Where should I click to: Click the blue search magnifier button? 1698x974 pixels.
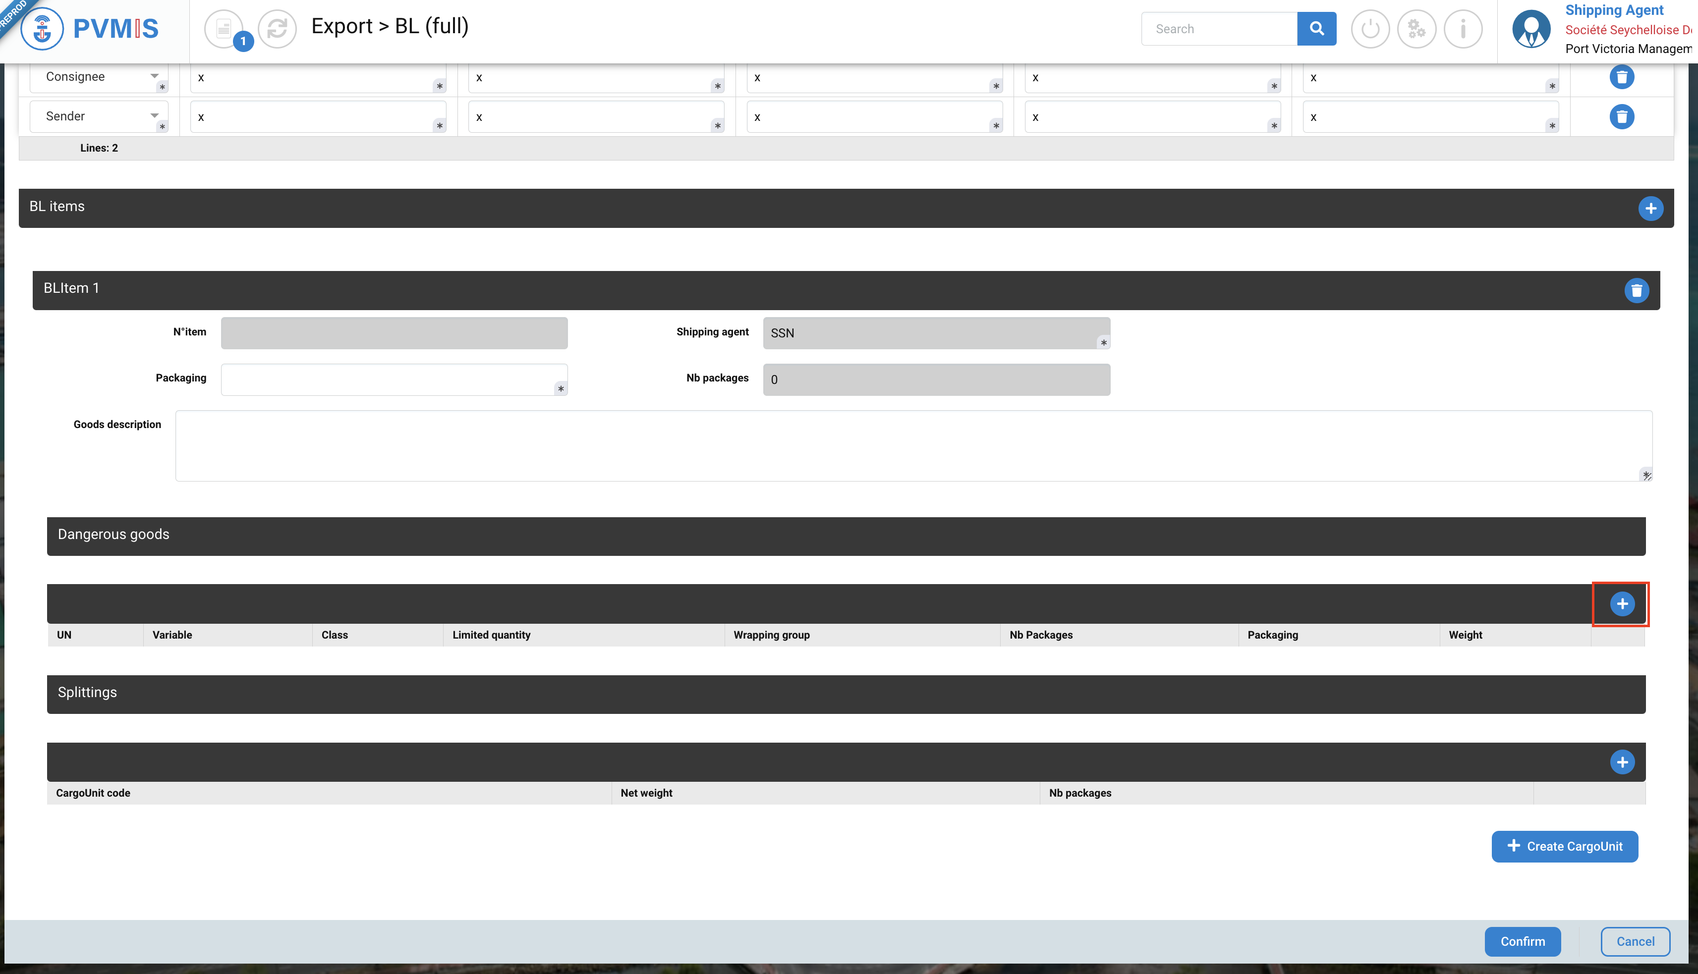pyautogui.click(x=1316, y=29)
